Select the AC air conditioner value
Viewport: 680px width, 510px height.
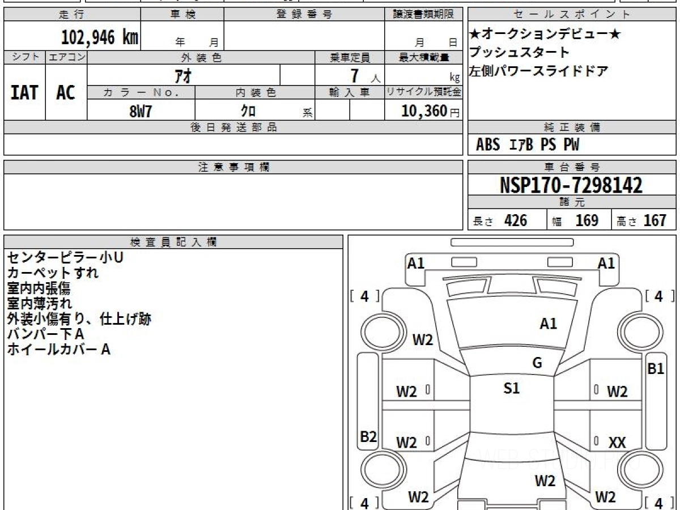click(x=66, y=92)
